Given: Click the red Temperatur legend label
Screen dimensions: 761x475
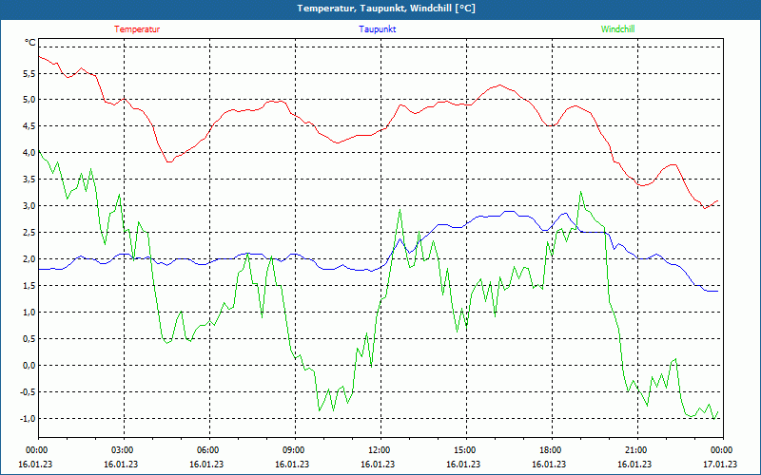Looking at the screenshot, I should pyautogui.click(x=137, y=29).
